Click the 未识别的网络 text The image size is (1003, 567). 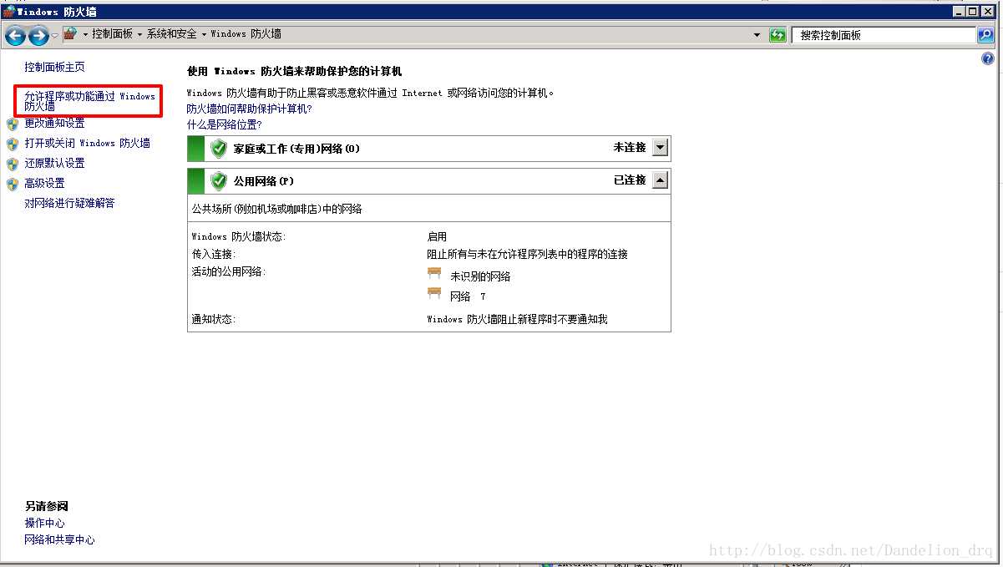tap(480, 276)
